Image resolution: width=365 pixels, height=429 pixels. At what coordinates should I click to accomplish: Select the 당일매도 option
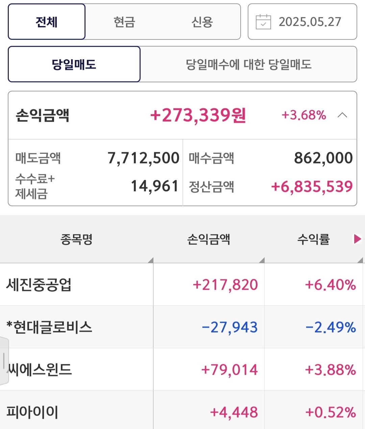(x=74, y=64)
